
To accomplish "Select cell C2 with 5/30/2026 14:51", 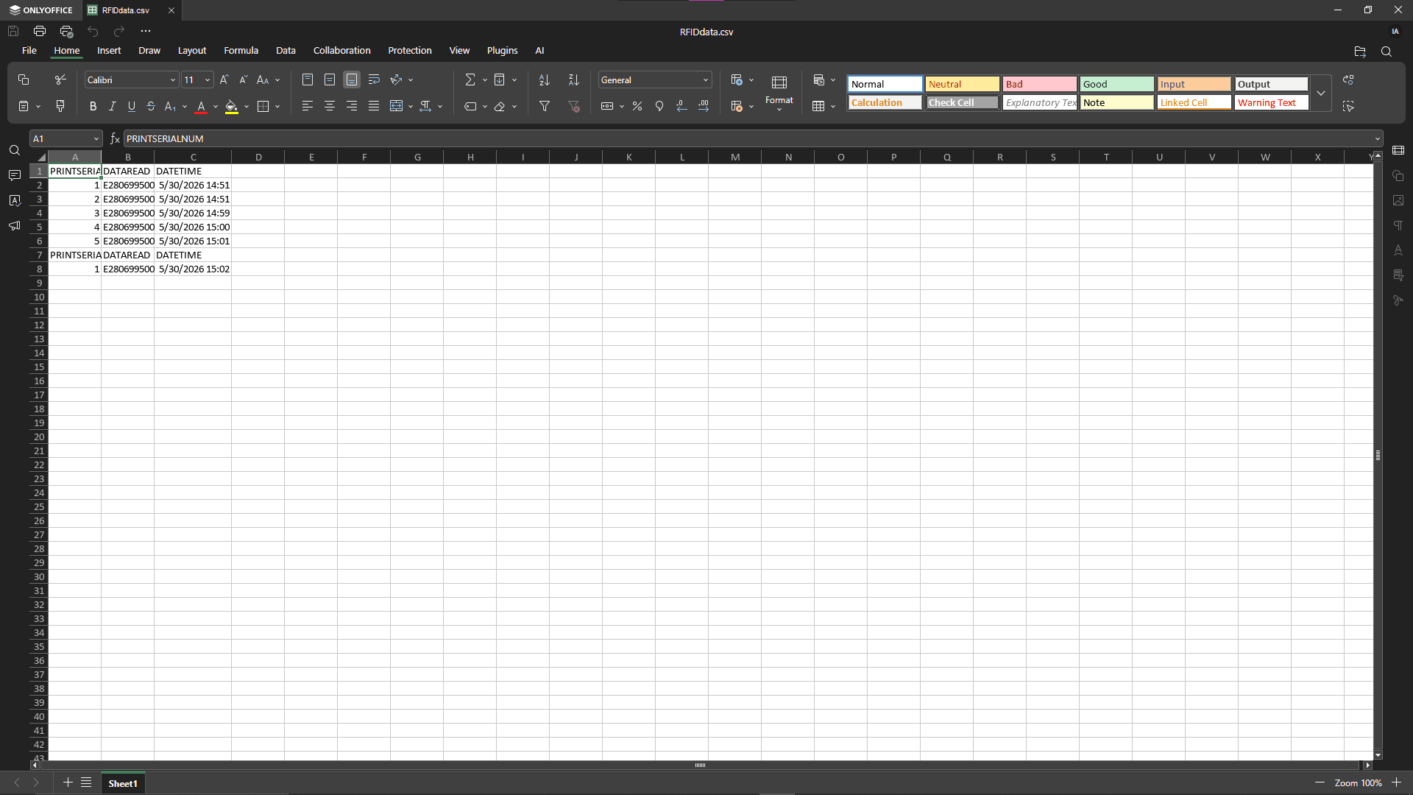I will point(193,185).
